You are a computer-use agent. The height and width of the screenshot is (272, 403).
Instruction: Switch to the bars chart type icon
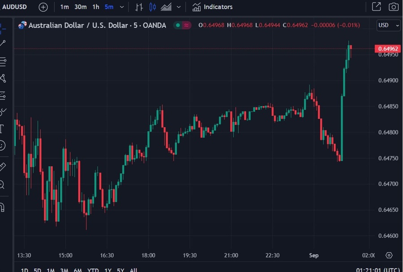[x=139, y=7]
